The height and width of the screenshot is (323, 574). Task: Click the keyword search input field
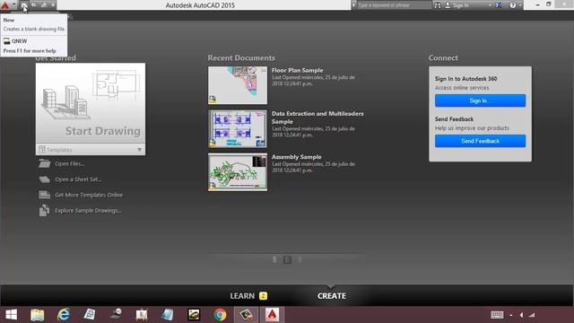(394, 5)
